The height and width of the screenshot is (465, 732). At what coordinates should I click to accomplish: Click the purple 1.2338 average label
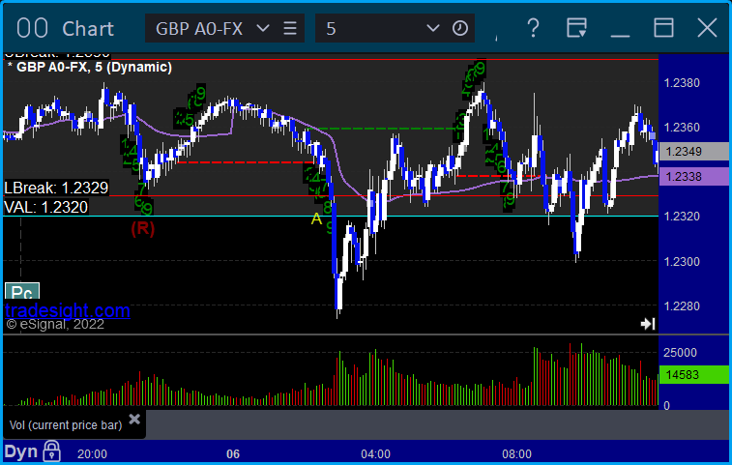[693, 177]
